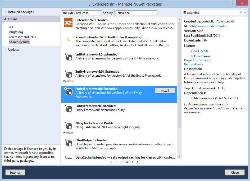Screen dimensions: 250x181
Task: Click the BSD-3-Clause license text
Action: (x=200, y=56)
